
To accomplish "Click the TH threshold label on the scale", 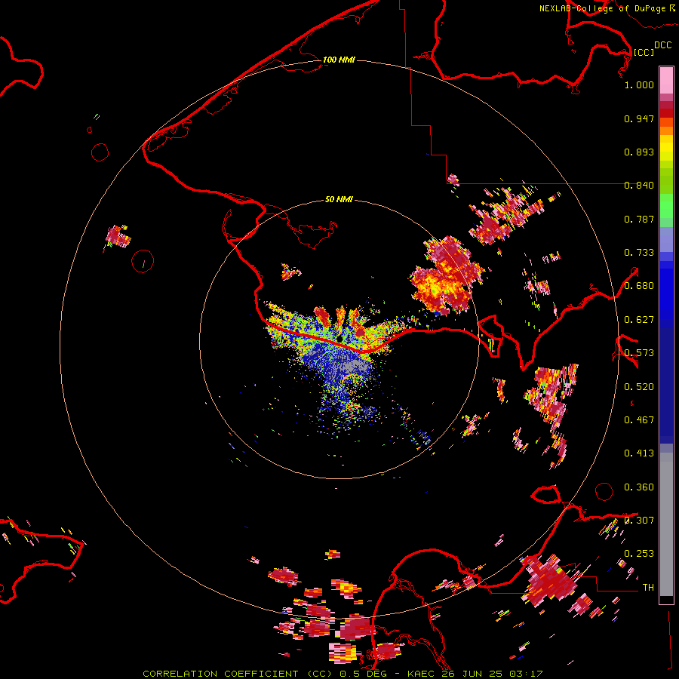I will (x=648, y=588).
